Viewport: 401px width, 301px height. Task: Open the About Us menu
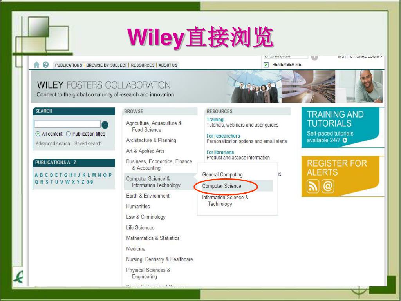[x=168, y=65]
